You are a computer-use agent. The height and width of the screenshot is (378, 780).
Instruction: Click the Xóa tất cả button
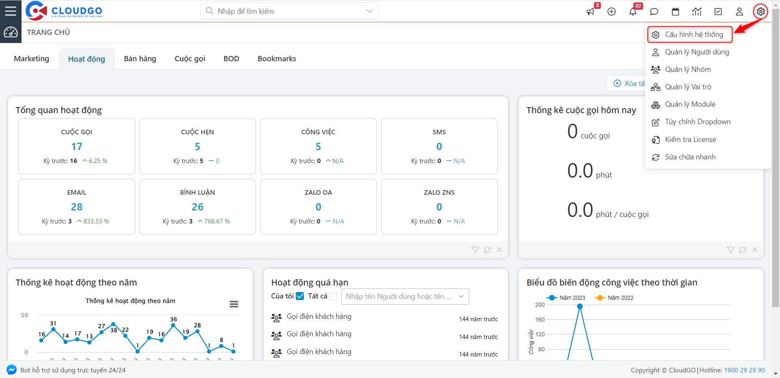tap(628, 83)
